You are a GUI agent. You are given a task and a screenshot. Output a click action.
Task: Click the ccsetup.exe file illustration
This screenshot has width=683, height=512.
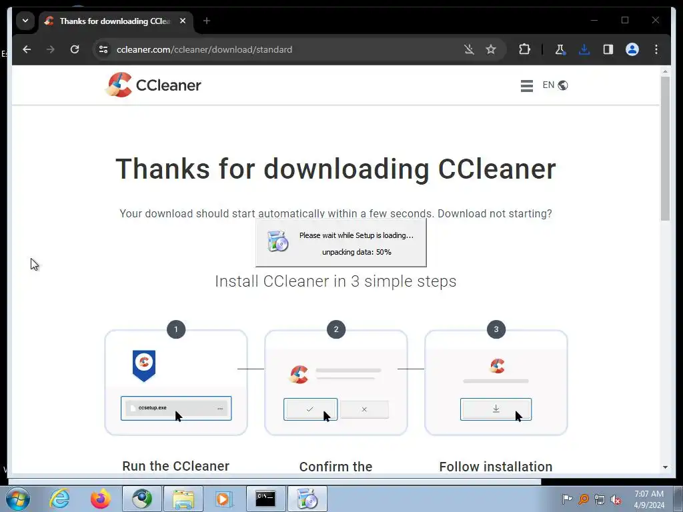pos(176,409)
